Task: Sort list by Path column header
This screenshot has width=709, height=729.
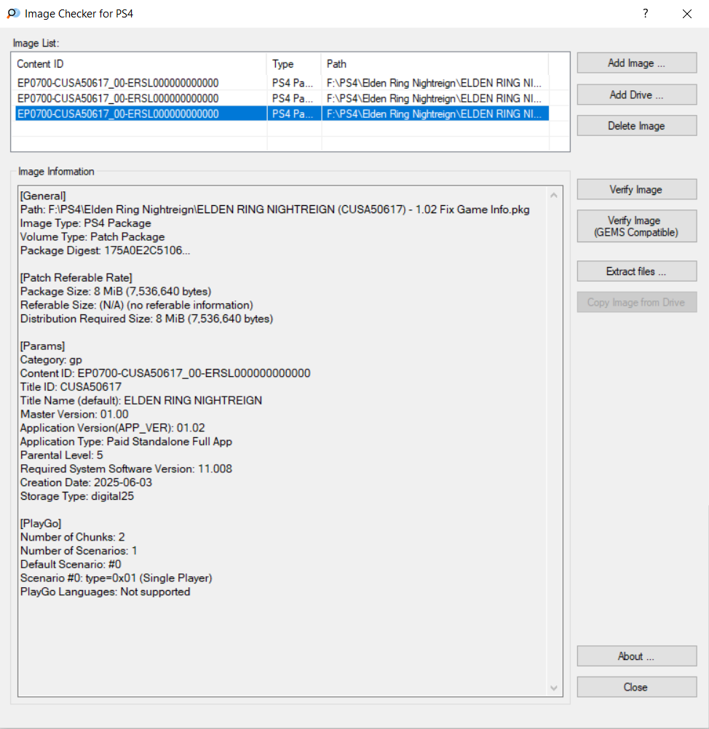Action: (x=435, y=64)
